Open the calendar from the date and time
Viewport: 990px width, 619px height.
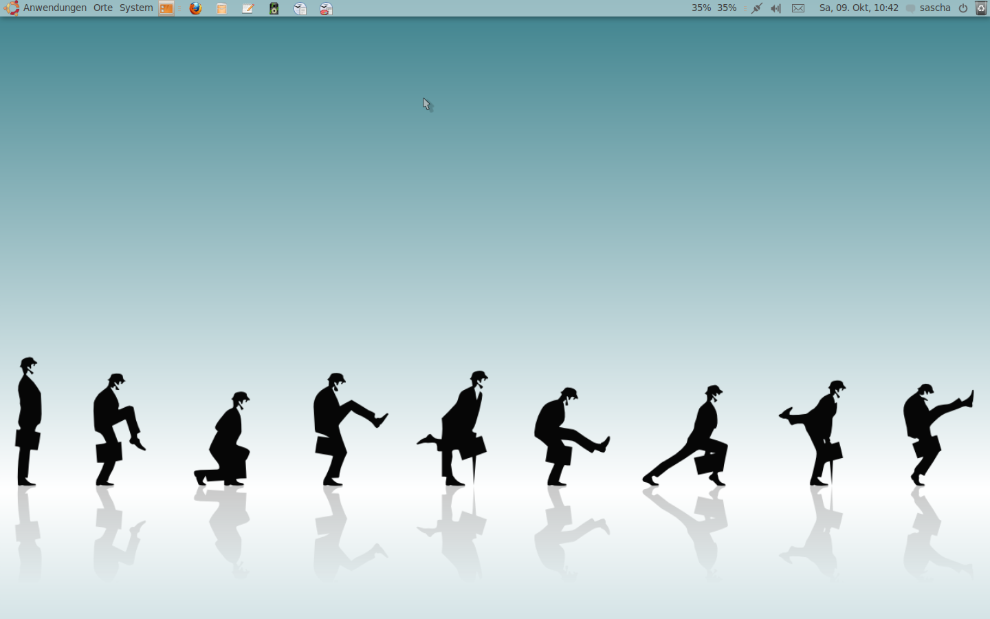click(859, 8)
